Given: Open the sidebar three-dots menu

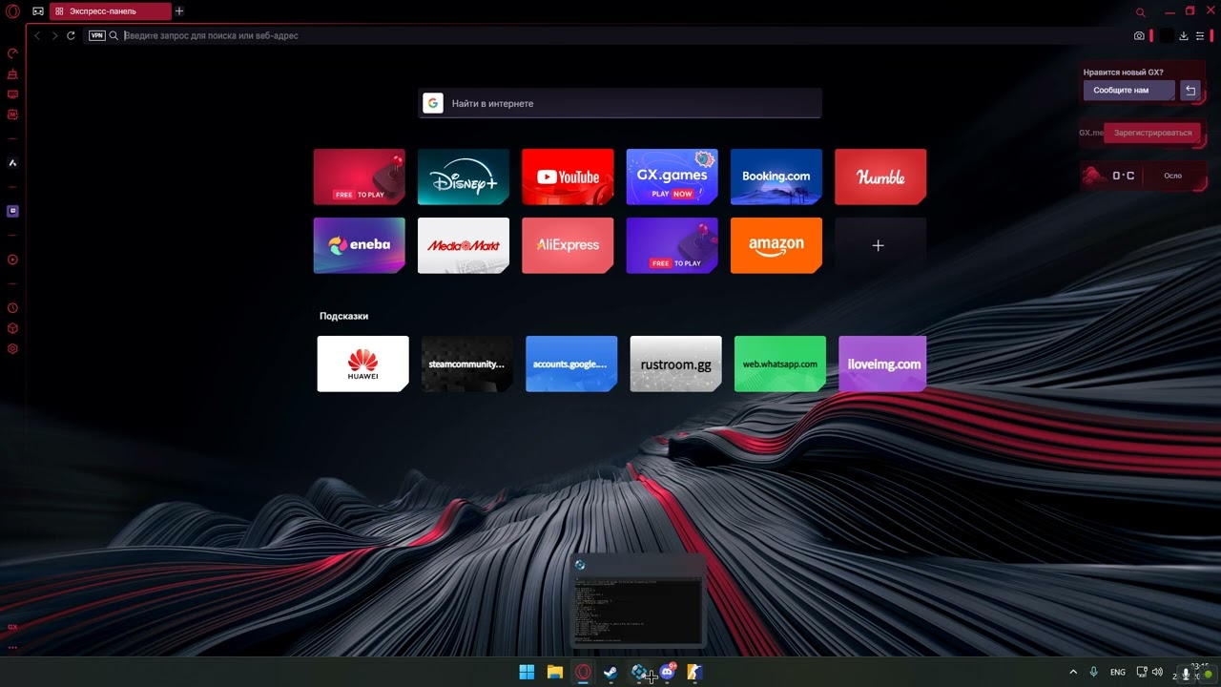Looking at the screenshot, I should [x=12, y=648].
